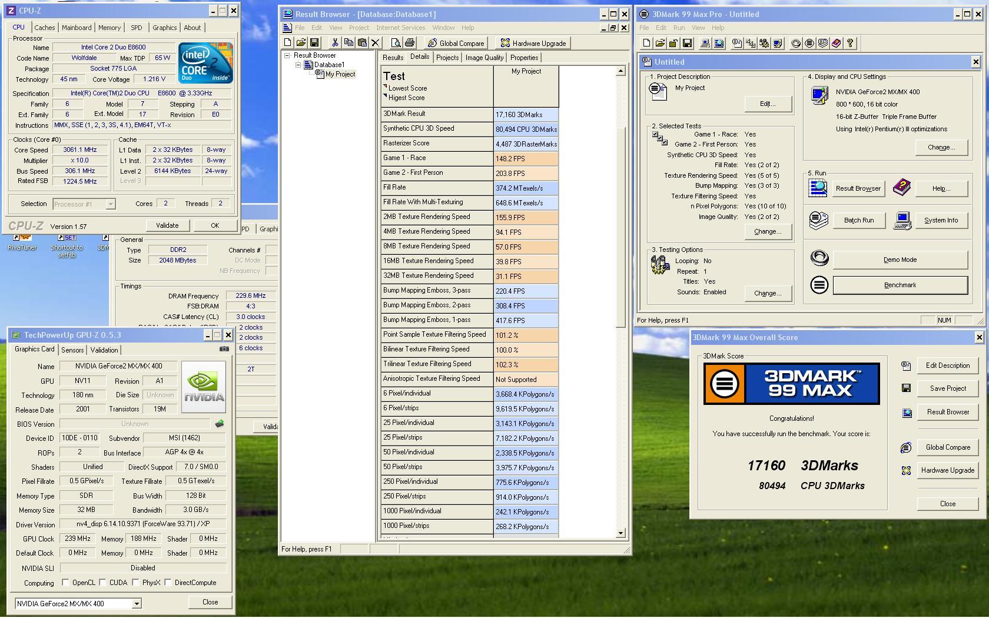Close the 3DMark Overall Score dialog via Close button
The height and width of the screenshot is (618, 989).
pyautogui.click(x=948, y=504)
